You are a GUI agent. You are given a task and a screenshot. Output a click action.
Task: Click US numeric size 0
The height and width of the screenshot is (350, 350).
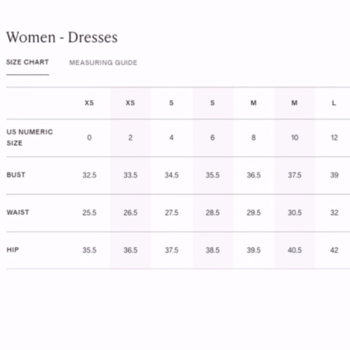click(89, 138)
